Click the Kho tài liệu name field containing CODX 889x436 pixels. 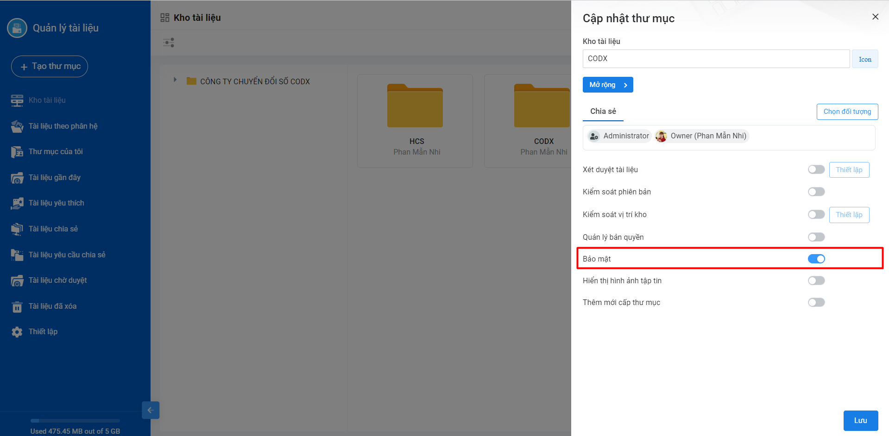point(716,59)
